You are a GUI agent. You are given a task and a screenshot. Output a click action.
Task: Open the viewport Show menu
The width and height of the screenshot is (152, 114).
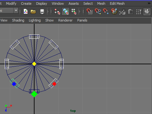(x=49, y=20)
